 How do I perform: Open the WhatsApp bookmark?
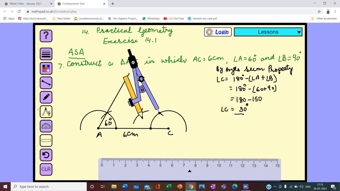(151, 19)
